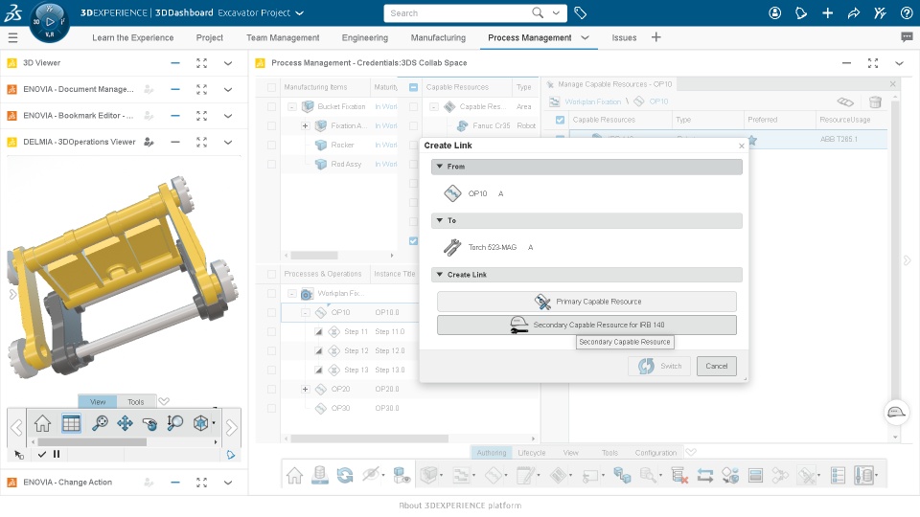Tick the Bucket Fixation row checkbox
Image resolution: width=920 pixels, height=517 pixels.
pos(271,106)
